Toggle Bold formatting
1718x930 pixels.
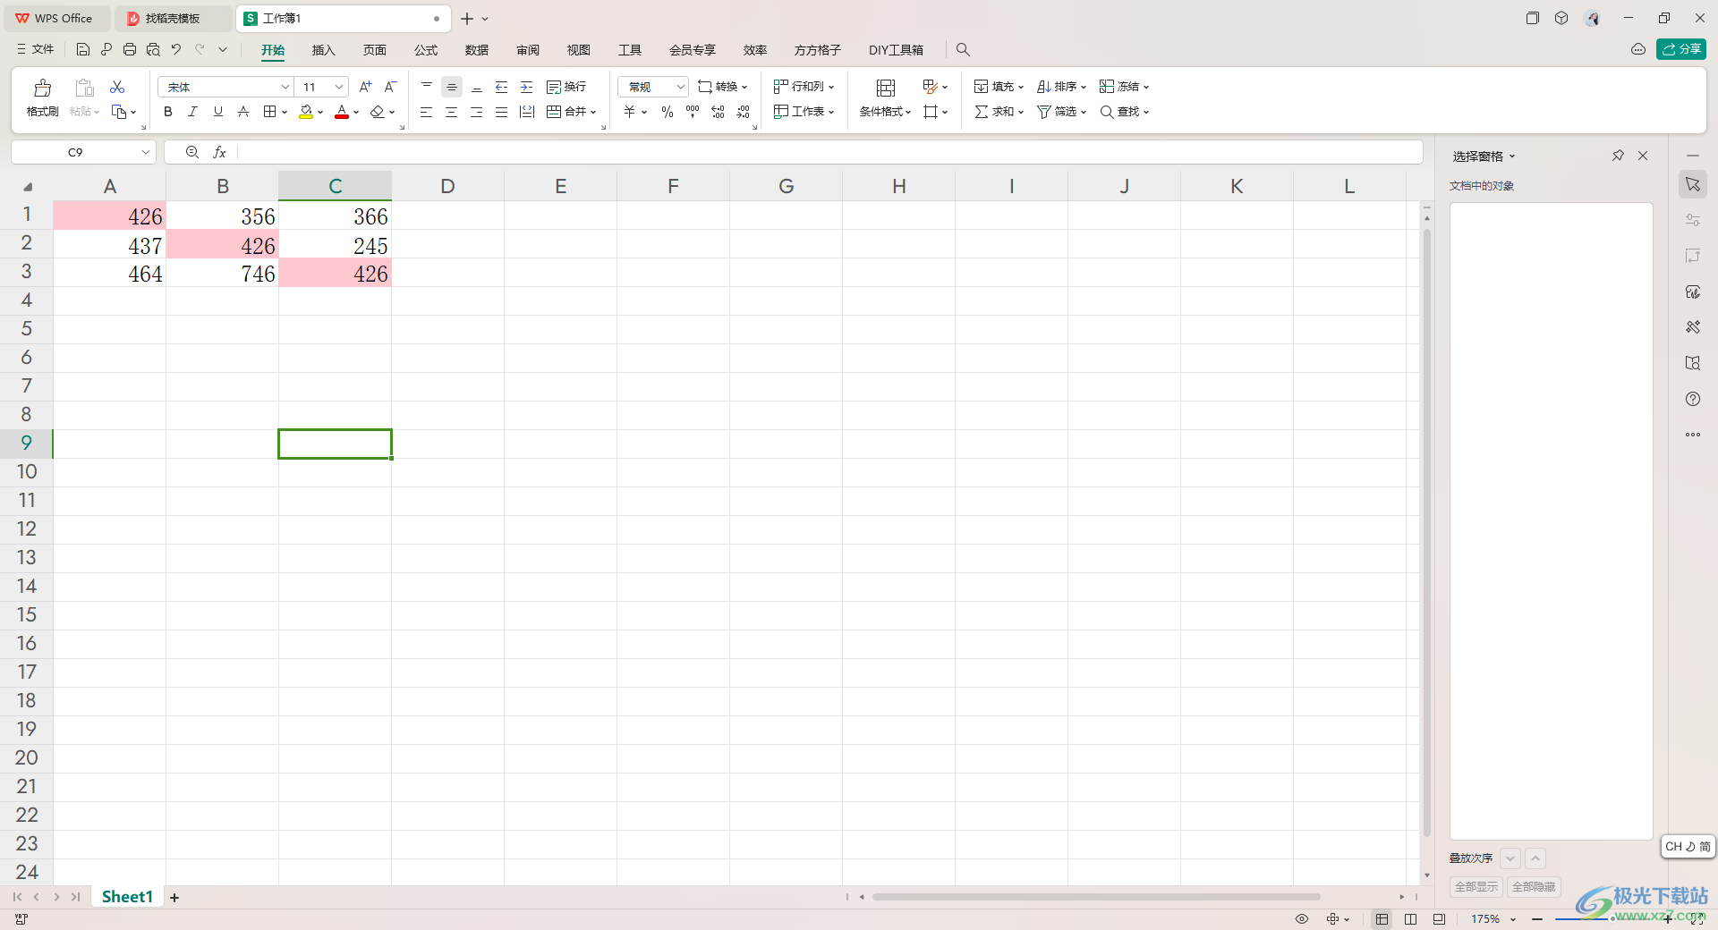point(167,112)
